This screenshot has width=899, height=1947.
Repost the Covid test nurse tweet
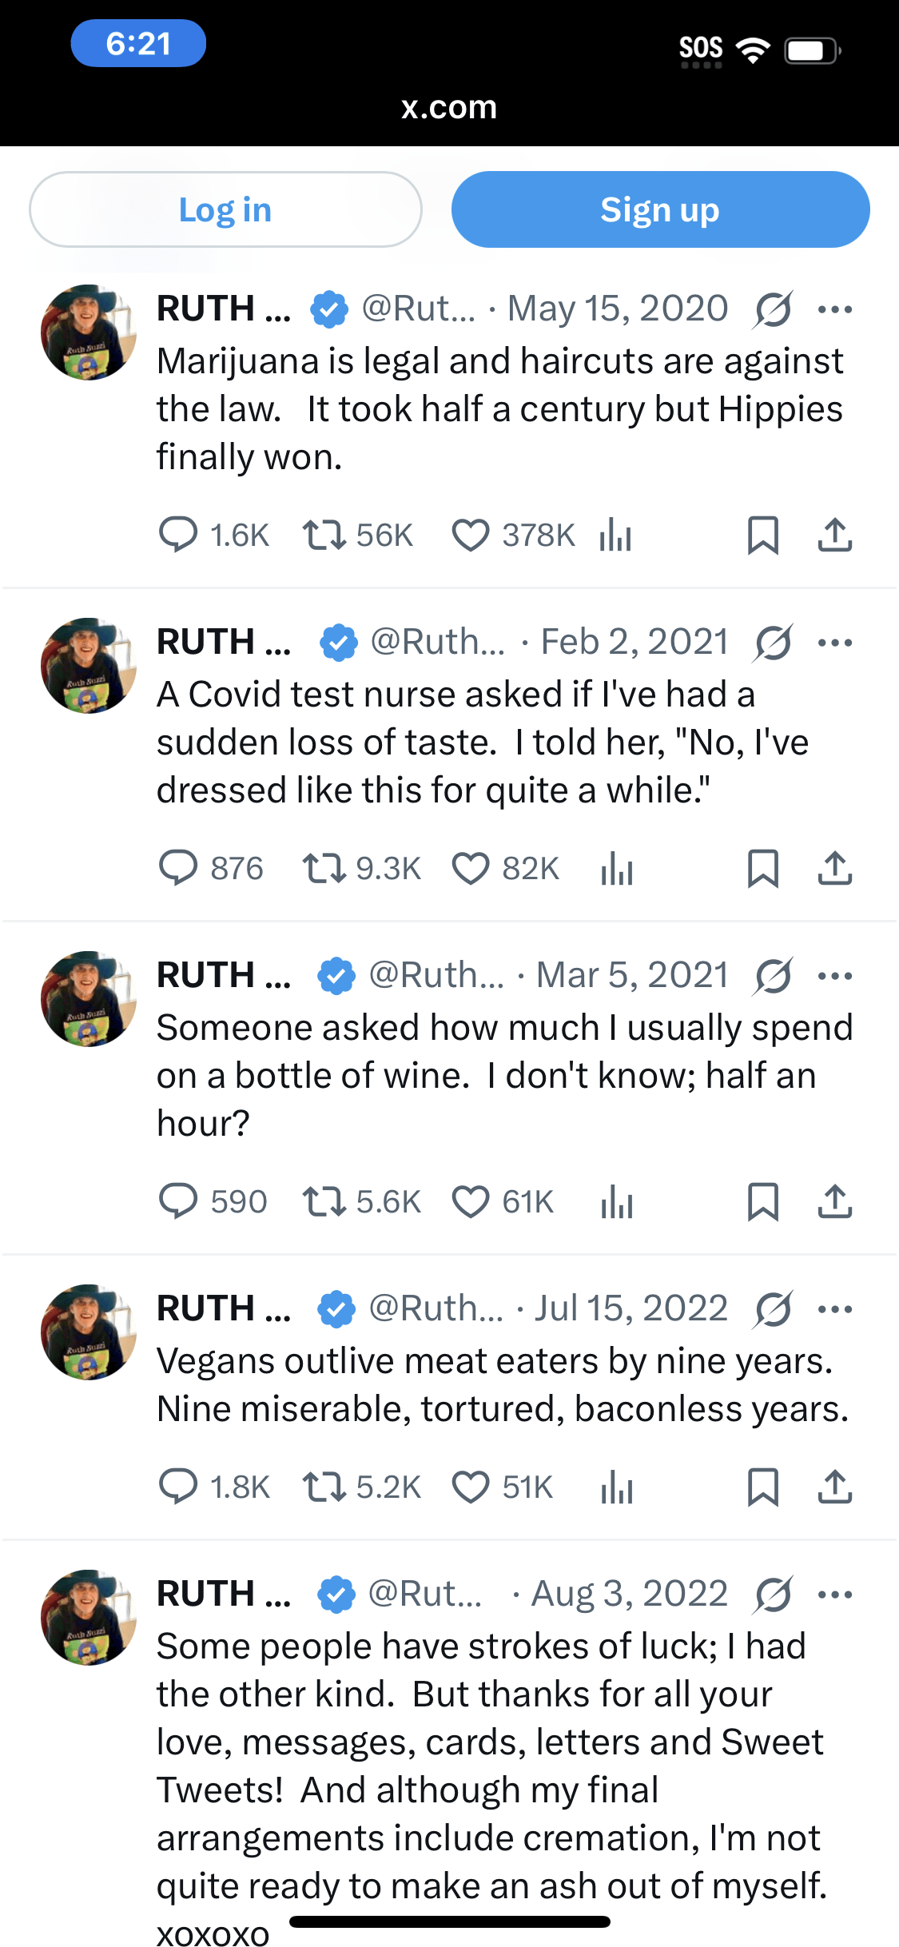[x=324, y=869]
